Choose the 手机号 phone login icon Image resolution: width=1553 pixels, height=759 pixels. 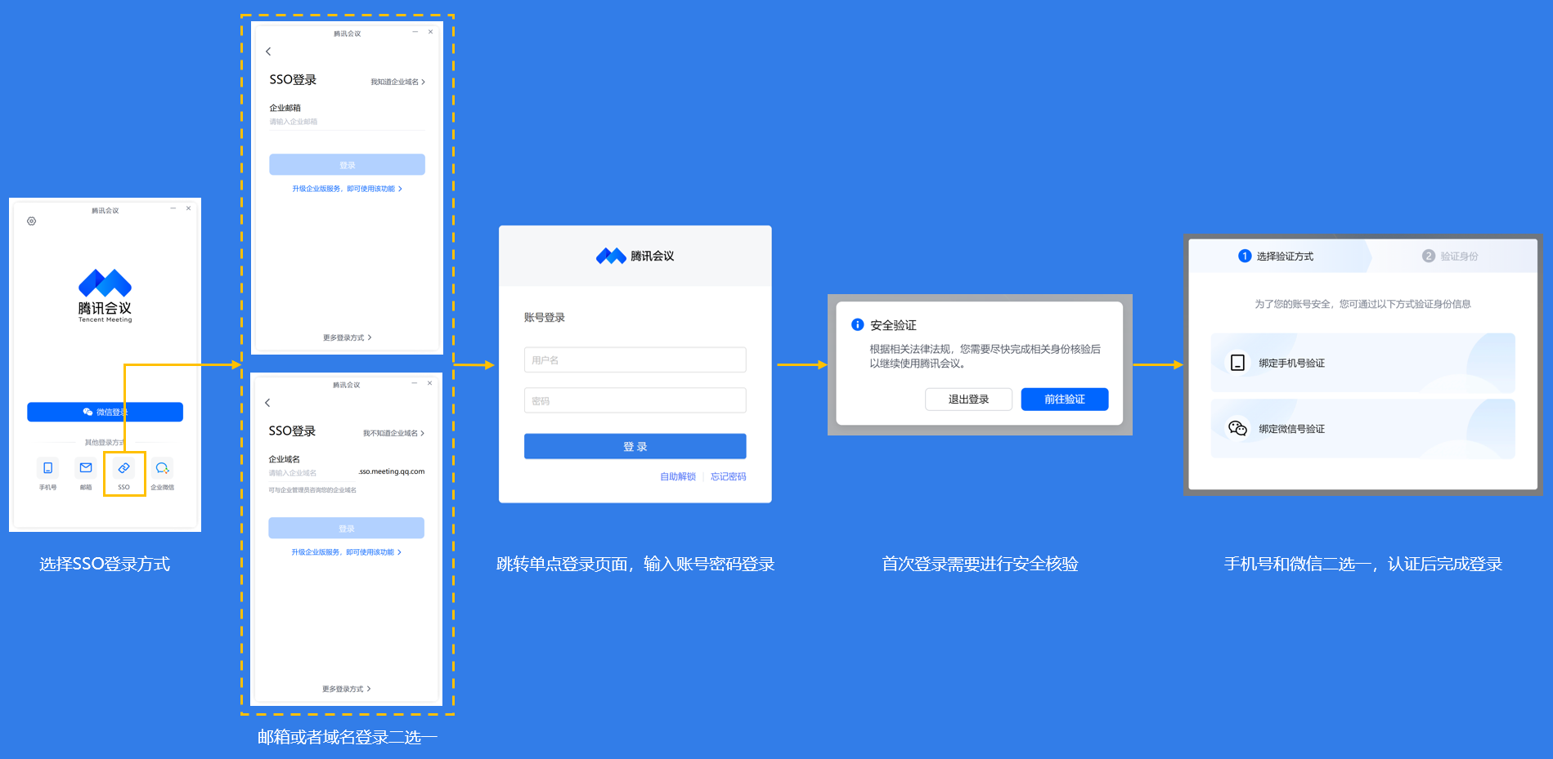click(47, 468)
